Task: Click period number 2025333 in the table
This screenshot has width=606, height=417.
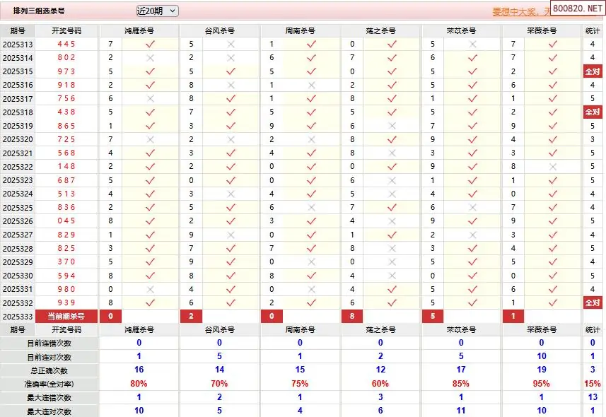Action: [x=18, y=316]
